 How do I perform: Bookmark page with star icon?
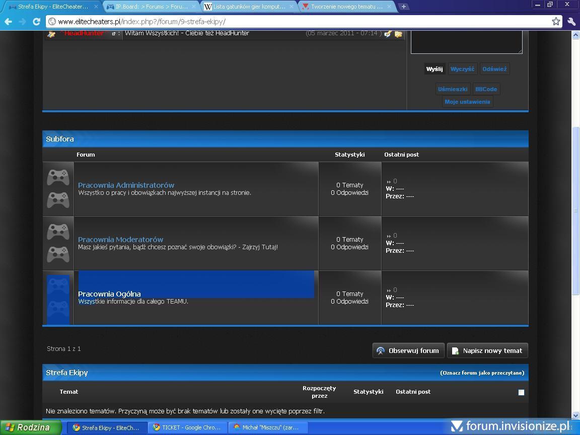(556, 21)
